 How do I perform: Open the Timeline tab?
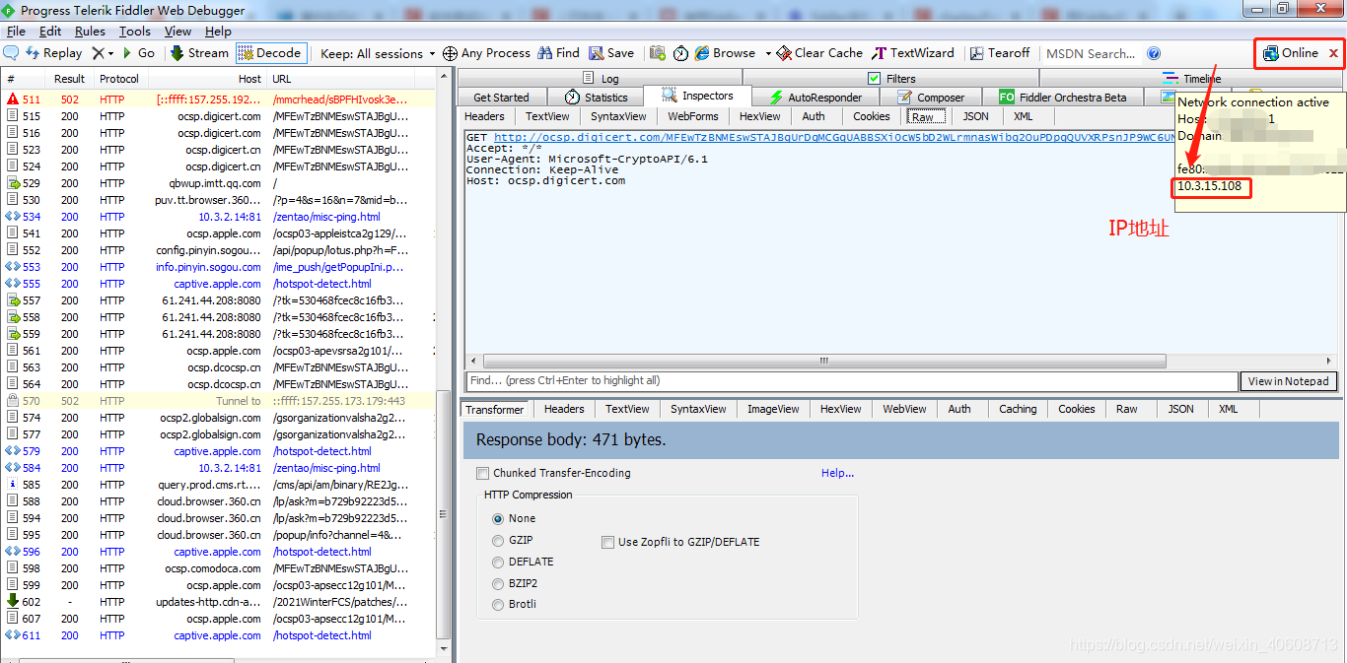pyautogui.click(x=1192, y=78)
